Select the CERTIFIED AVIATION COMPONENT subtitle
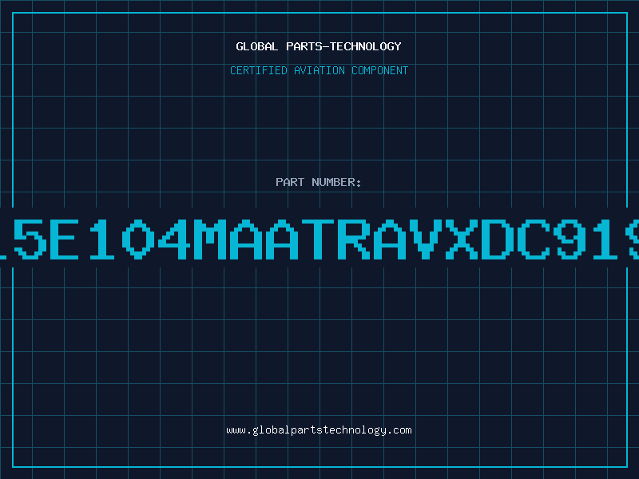This screenshot has height=479, width=639. click(x=319, y=70)
